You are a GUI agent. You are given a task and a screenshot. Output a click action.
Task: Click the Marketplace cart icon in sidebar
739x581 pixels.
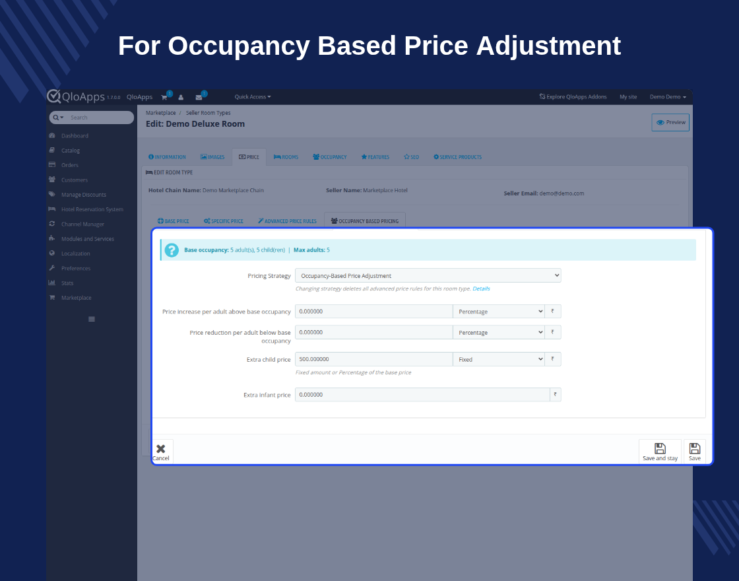(x=52, y=297)
